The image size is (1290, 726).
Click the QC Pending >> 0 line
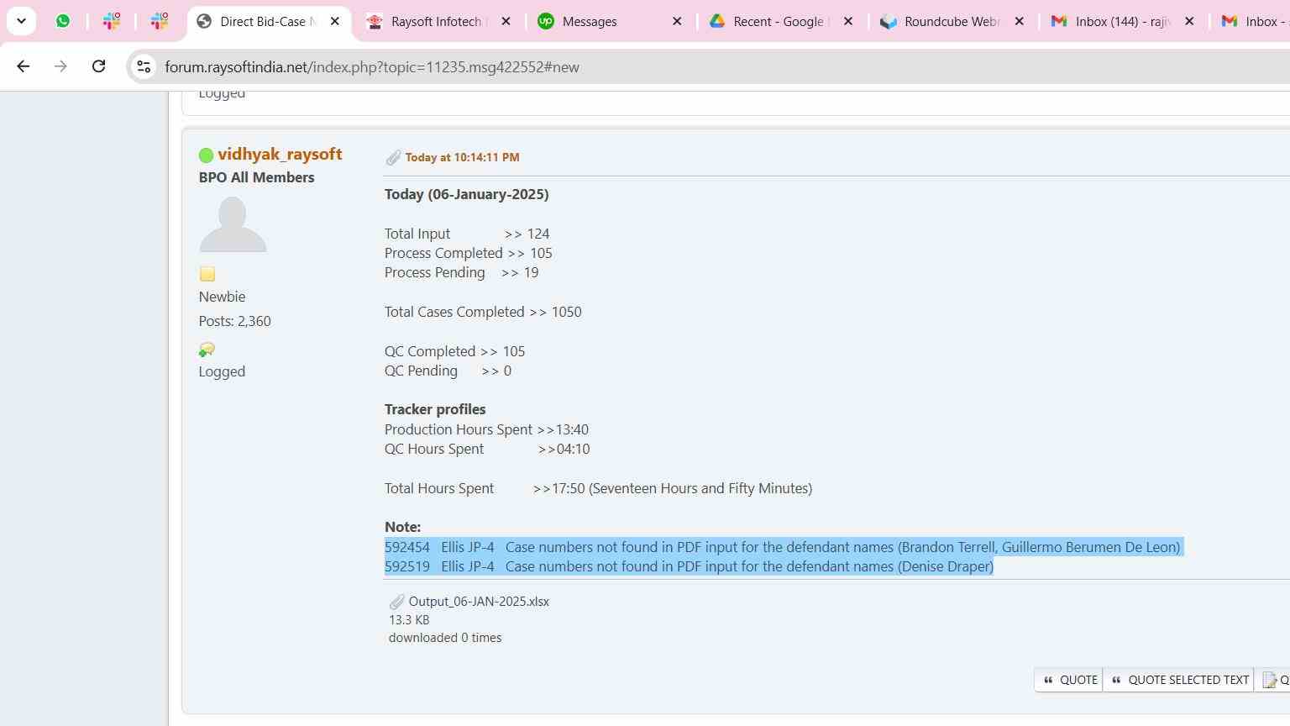point(448,371)
